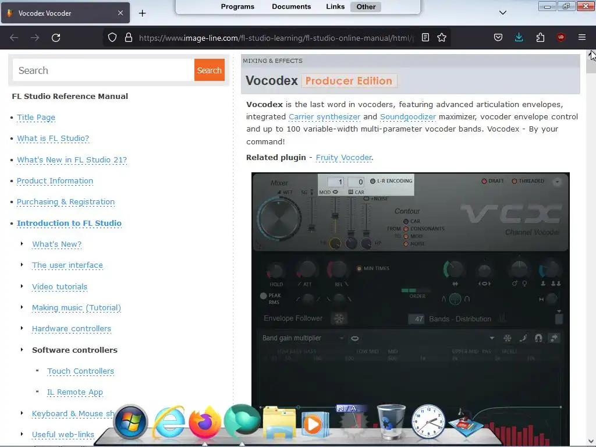Open a new browser tab
Image resolution: width=596 pixels, height=447 pixels.
(x=142, y=13)
